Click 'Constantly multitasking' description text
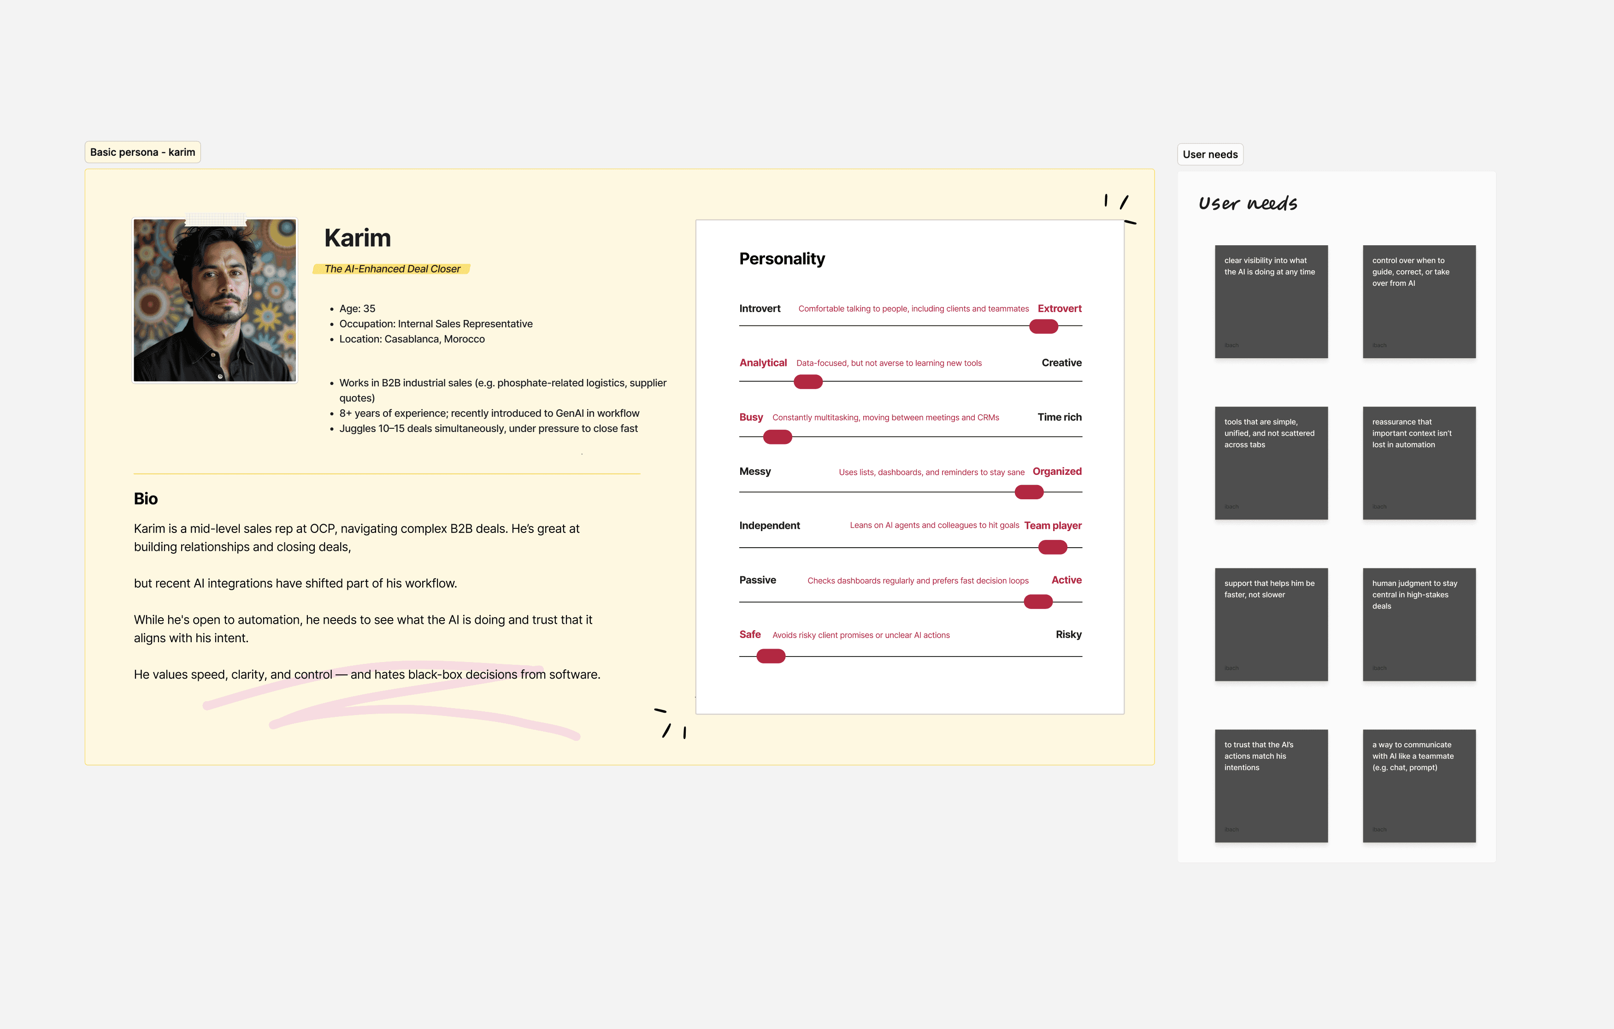The height and width of the screenshot is (1029, 1614). pos(885,418)
